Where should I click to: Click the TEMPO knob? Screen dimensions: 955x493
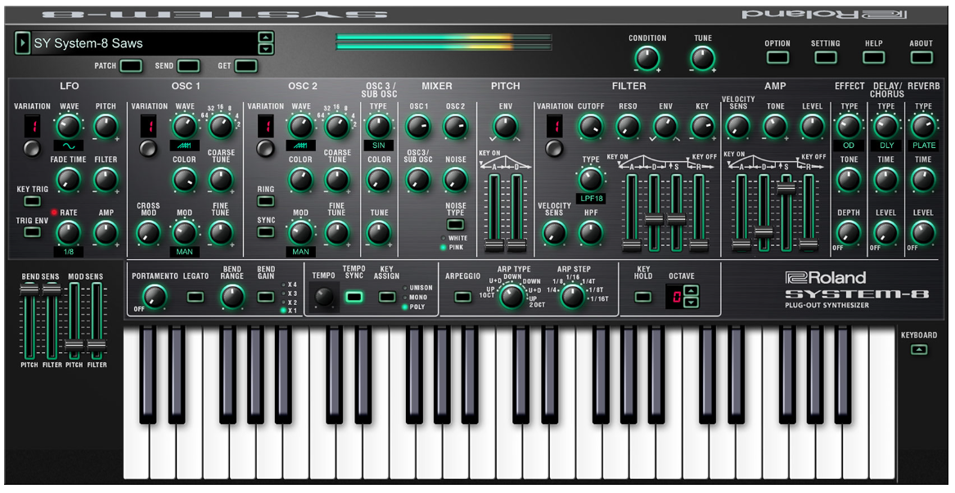point(323,297)
